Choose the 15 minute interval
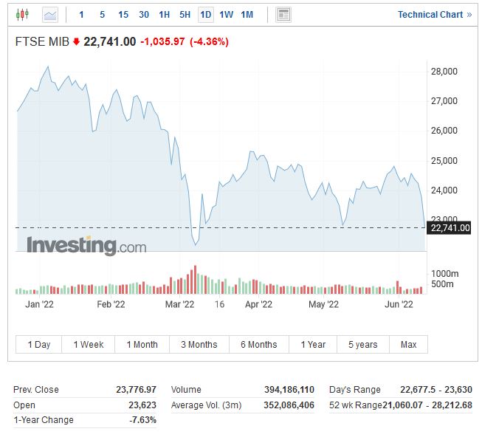The height and width of the screenshot is (440, 482). tap(123, 14)
